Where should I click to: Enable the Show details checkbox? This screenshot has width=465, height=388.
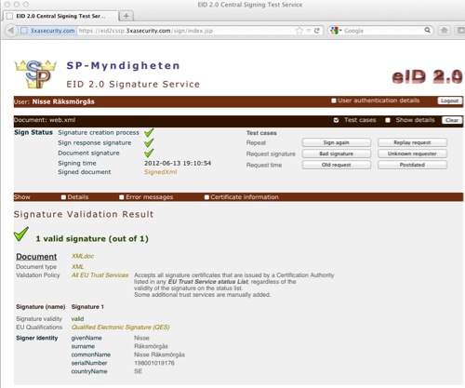click(x=388, y=120)
